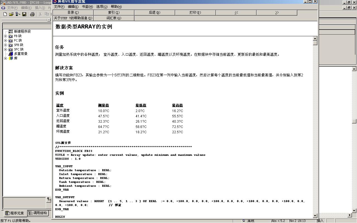Open the 编辑(E) menu in LAD/STL/FBD window
Image resolution: width=357 pixels, height=223 pixels.
(x=26, y=8)
